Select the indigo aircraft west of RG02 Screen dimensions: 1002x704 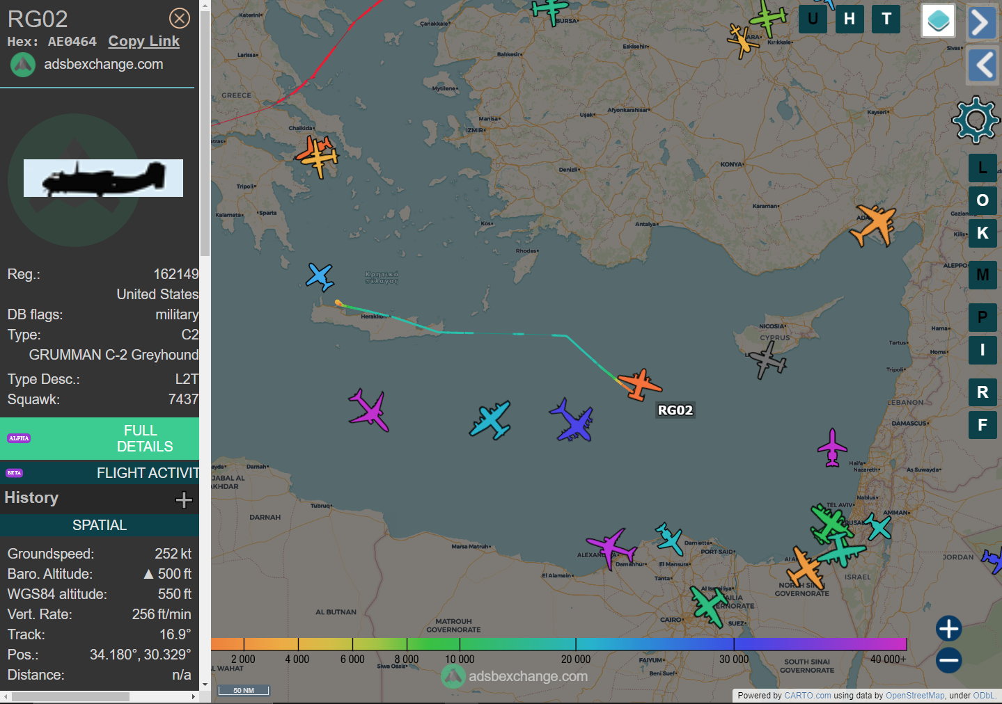coord(572,420)
